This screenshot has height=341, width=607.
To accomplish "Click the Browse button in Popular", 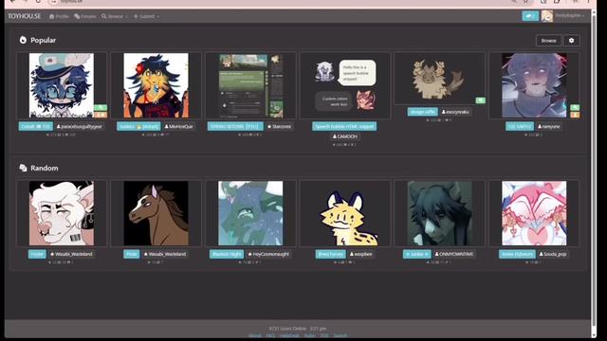I will click(x=548, y=41).
